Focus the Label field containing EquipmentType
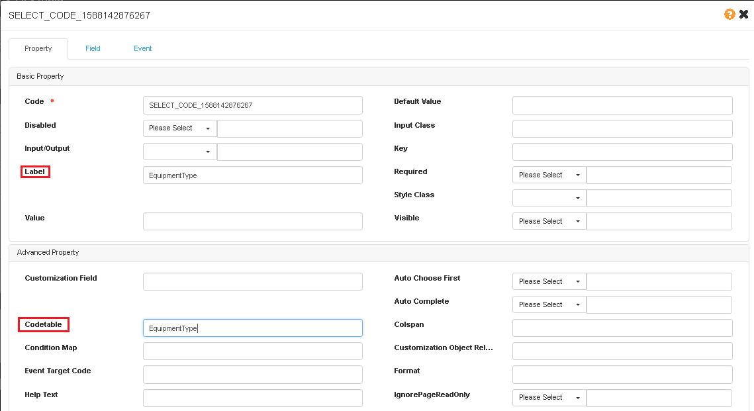This screenshot has height=411, width=754. (252, 175)
